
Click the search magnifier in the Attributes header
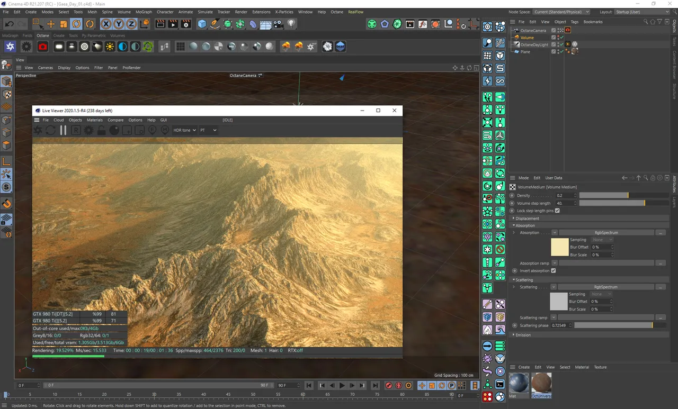[x=646, y=178]
